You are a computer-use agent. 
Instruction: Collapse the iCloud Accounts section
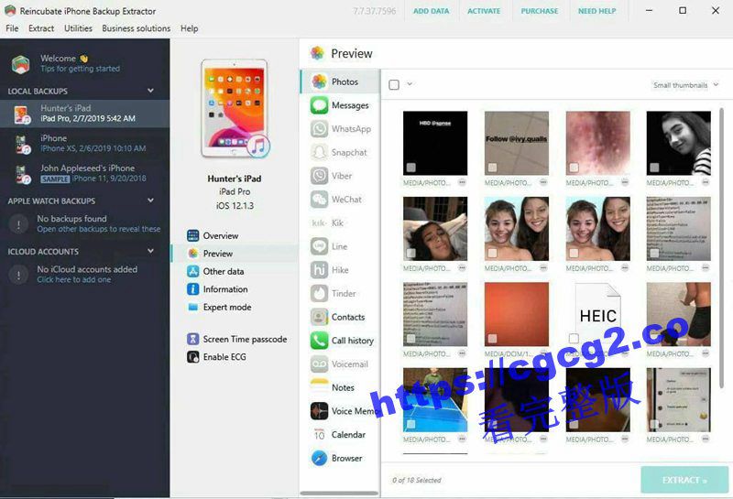click(151, 252)
